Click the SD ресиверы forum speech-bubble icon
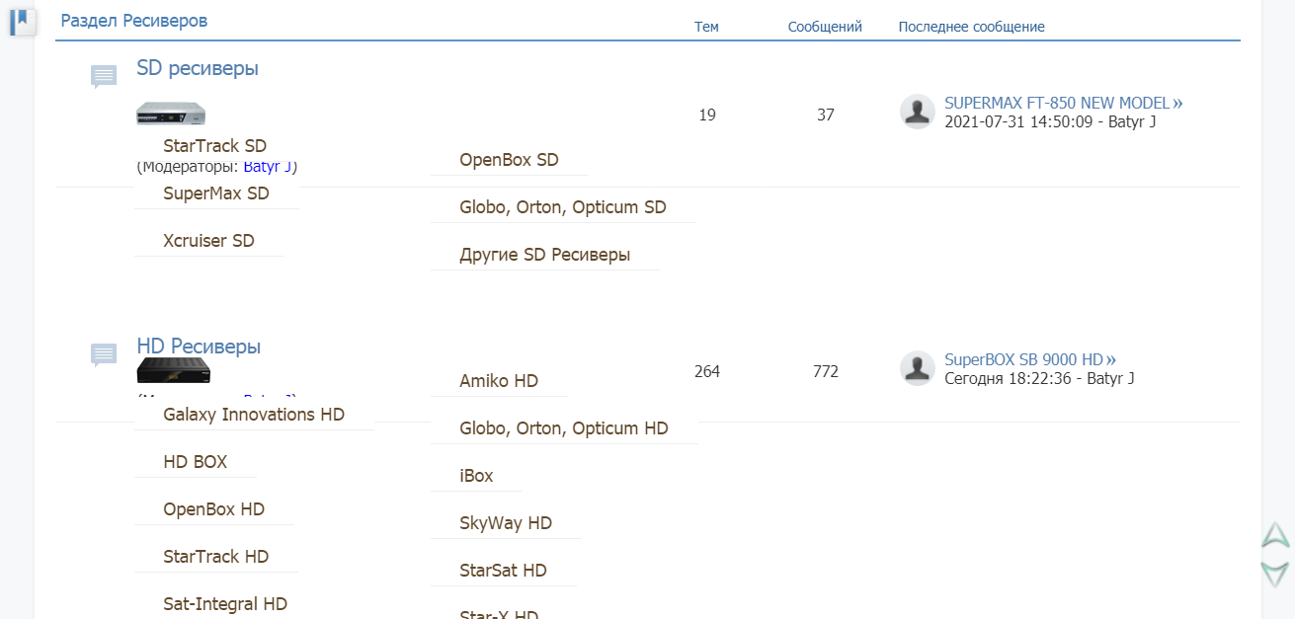 104,76
